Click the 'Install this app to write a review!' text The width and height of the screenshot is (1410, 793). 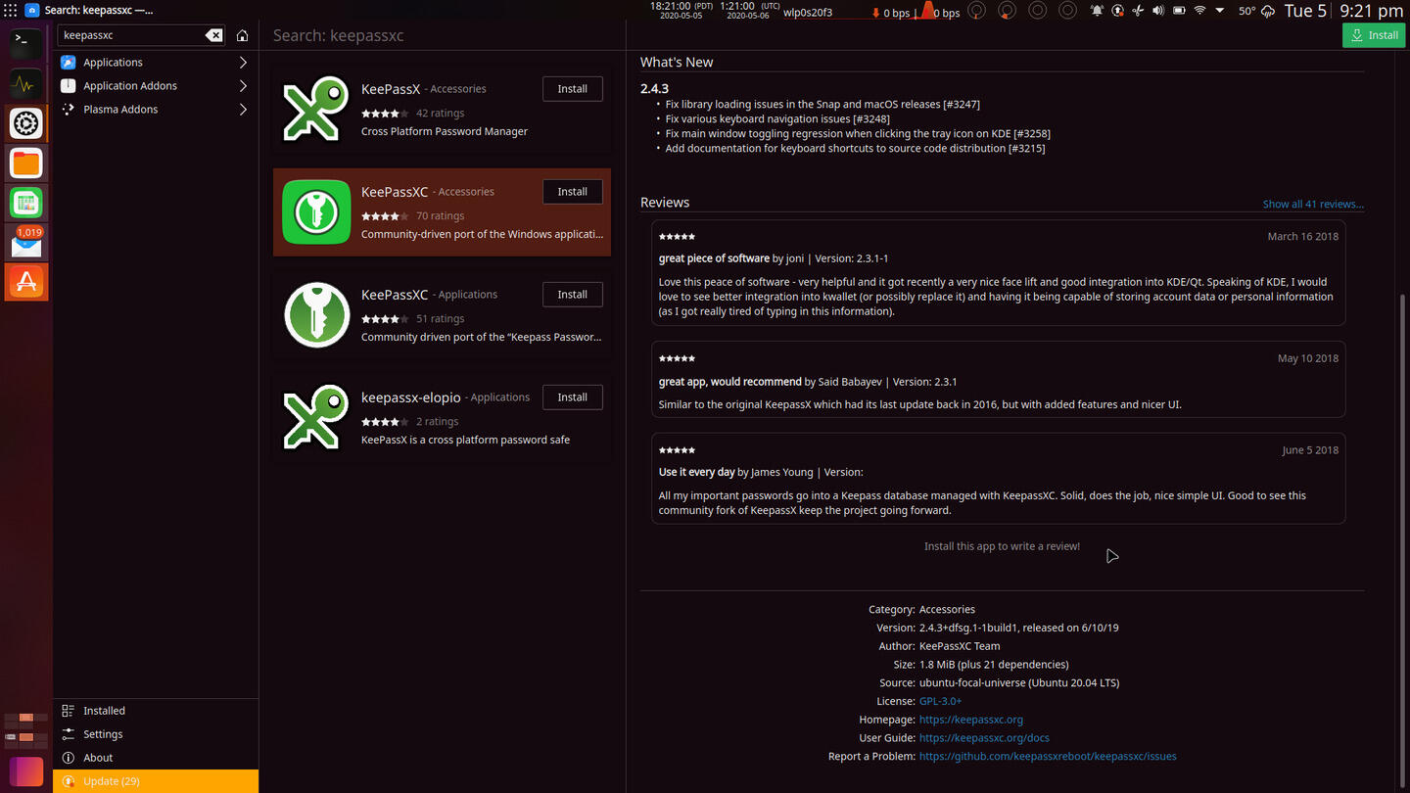tap(1002, 546)
